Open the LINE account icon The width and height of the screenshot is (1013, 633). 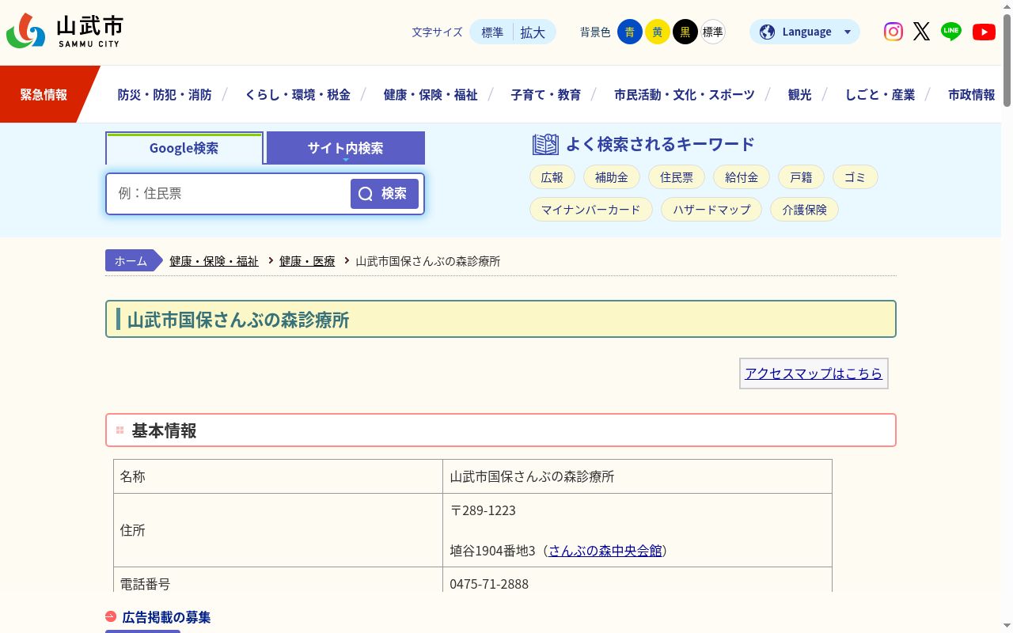(951, 32)
